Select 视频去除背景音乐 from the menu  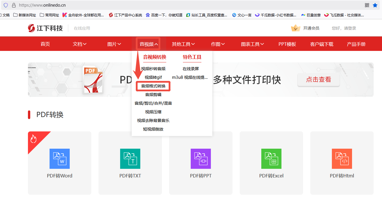pos(153,120)
